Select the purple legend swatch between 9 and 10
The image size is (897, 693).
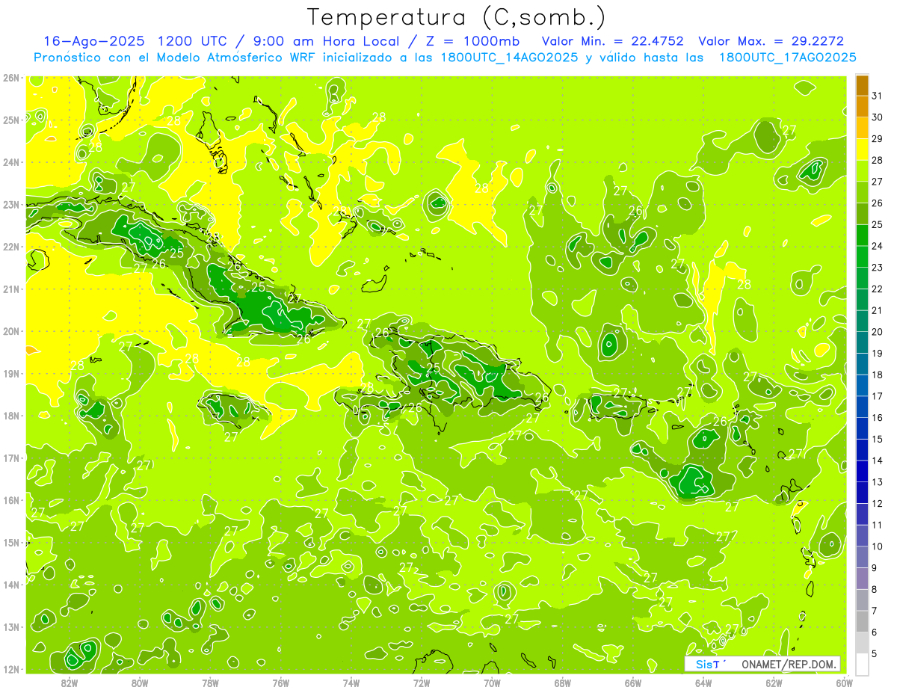pyautogui.click(x=862, y=557)
